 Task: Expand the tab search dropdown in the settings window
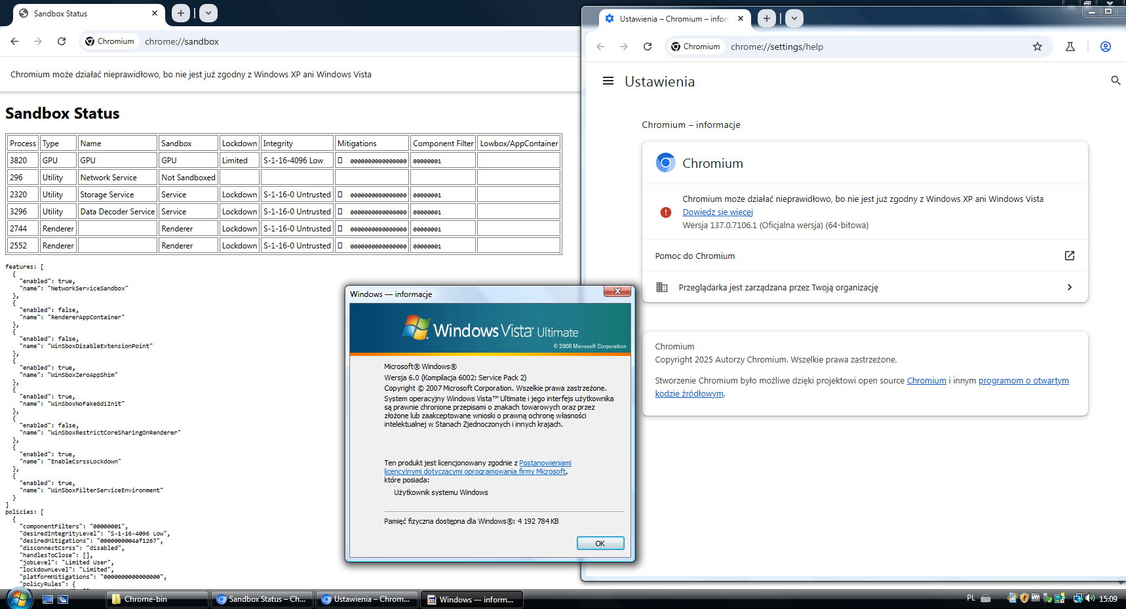(794, 18)
